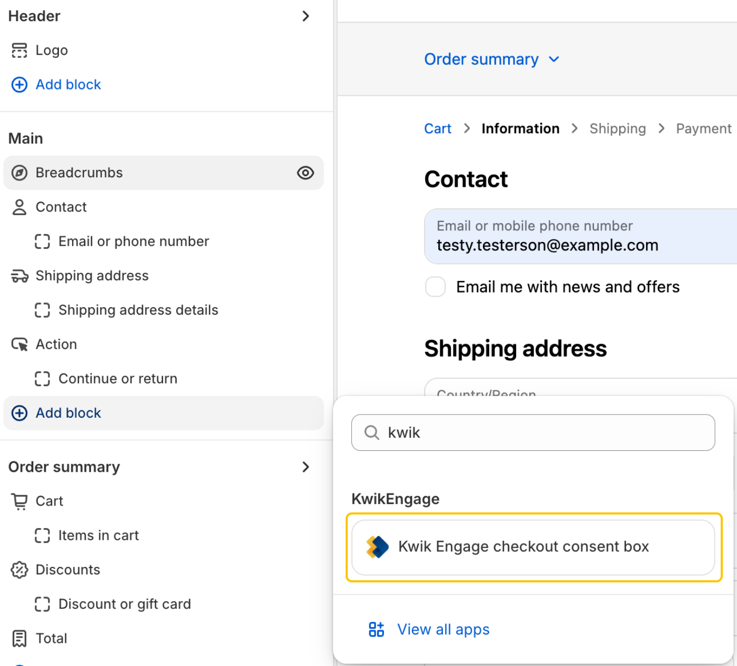Open the Order summary dropdown in preview
737x666 pixels.
coord(492,59)
